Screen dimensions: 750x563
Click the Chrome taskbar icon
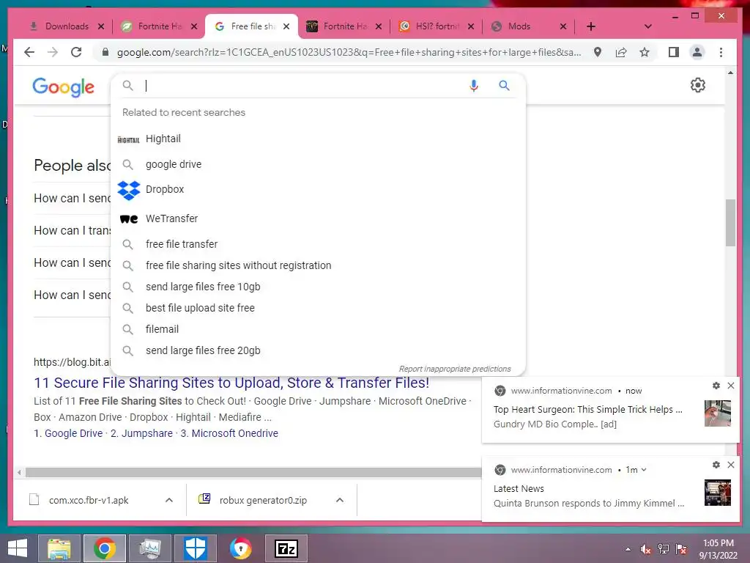click(105, 548)
